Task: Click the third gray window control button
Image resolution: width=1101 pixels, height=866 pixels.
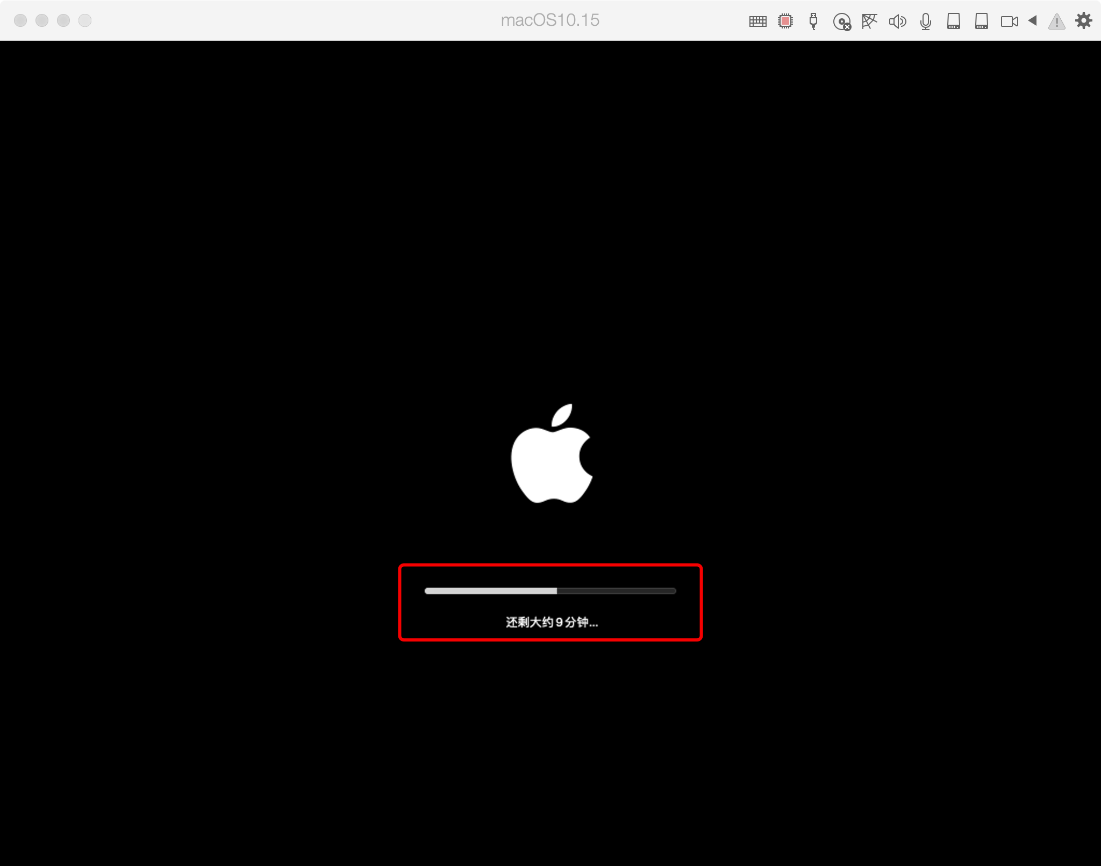Action: [x=63, y=20]
